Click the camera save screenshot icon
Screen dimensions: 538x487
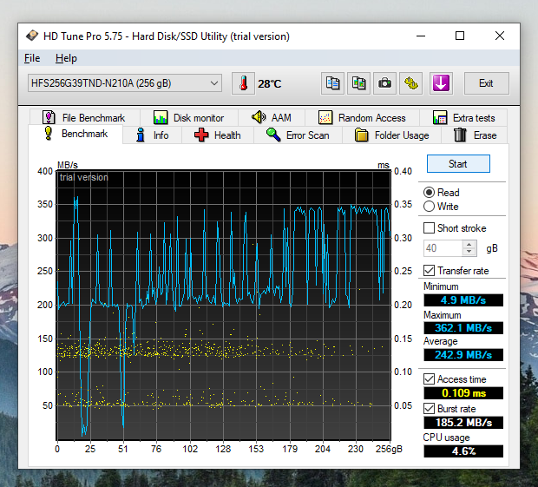click(384, 83)
